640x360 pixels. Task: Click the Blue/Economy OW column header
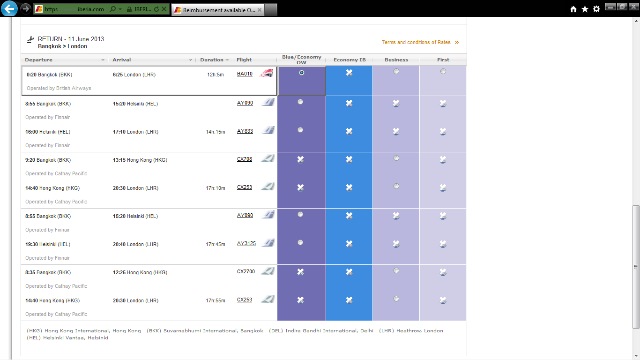(x=302, y=60)
